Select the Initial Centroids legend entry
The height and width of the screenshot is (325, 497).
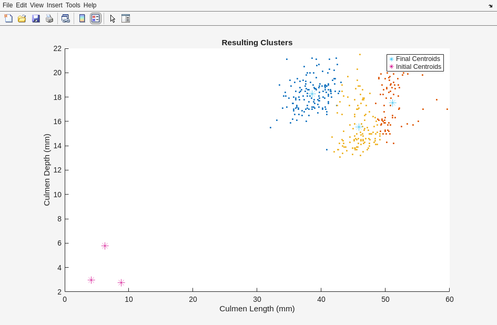[418, 67]
